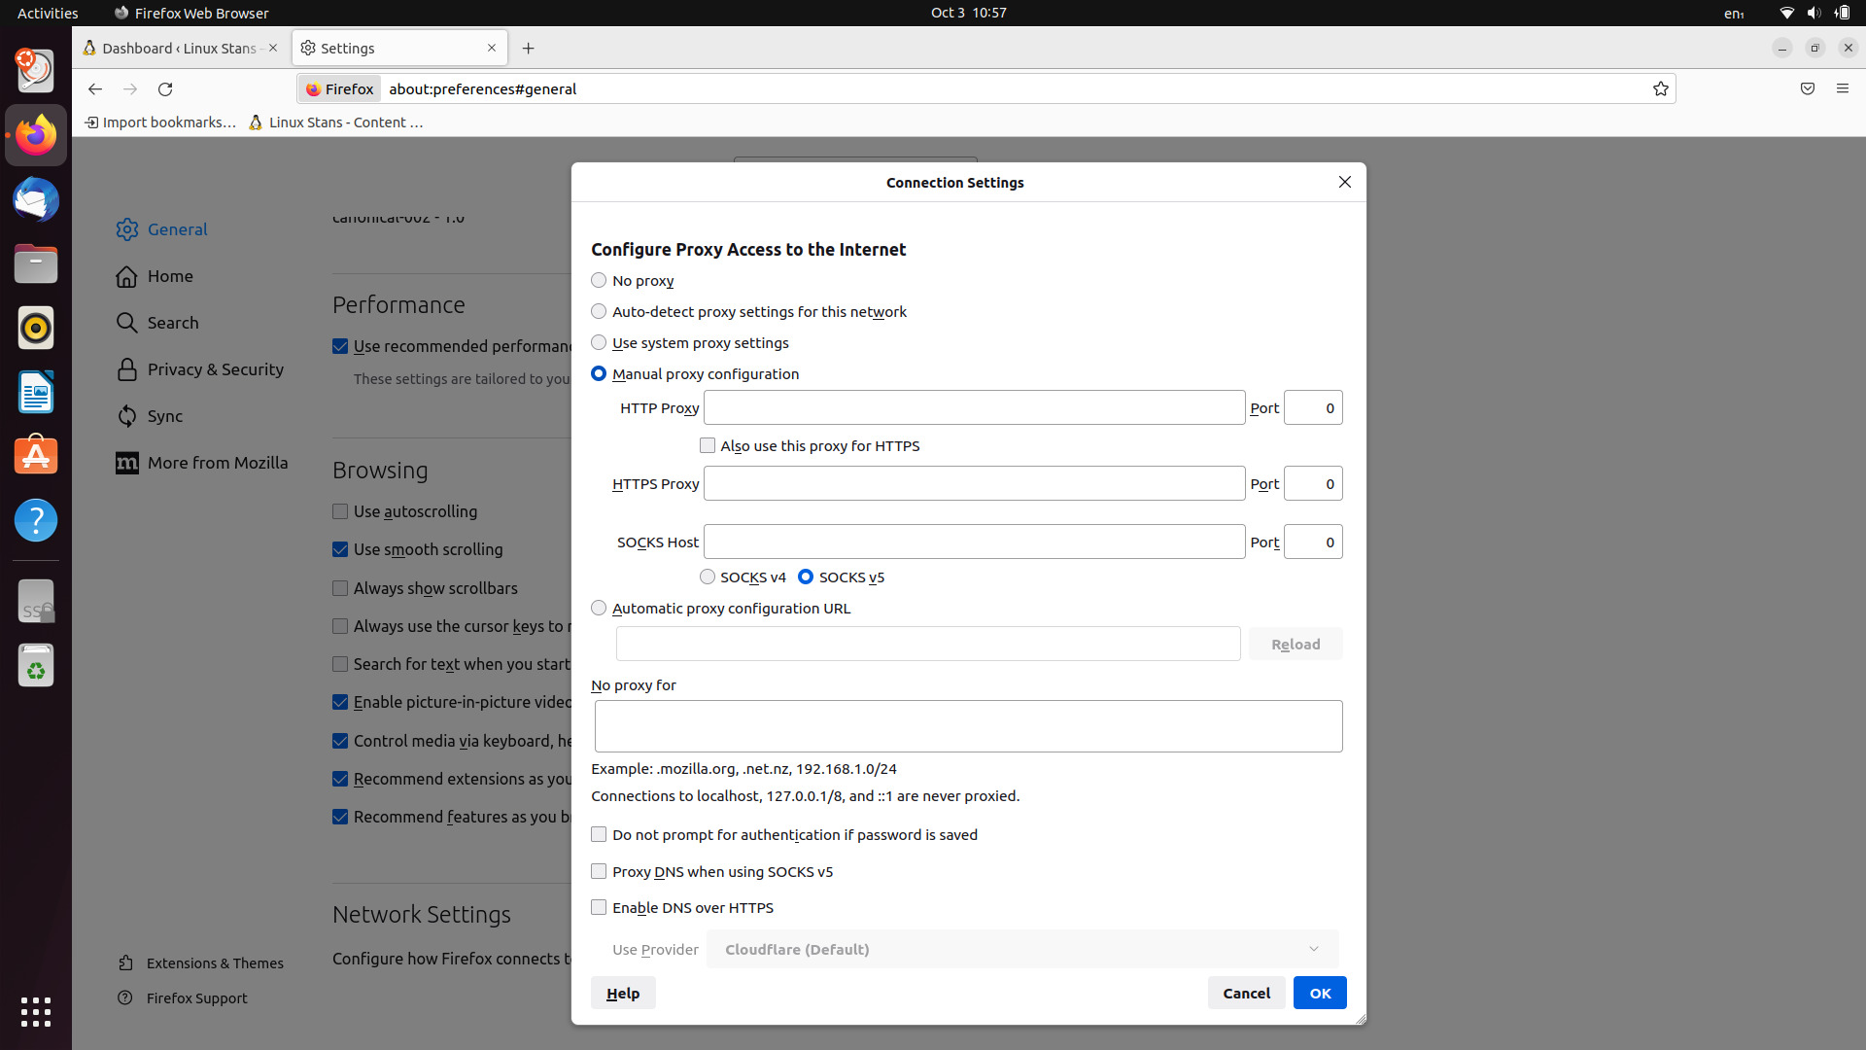Expand the Cloudflare (Default) provider dropdown
Viewport: 1866px width, 1050px height.
click(1021, 949)
